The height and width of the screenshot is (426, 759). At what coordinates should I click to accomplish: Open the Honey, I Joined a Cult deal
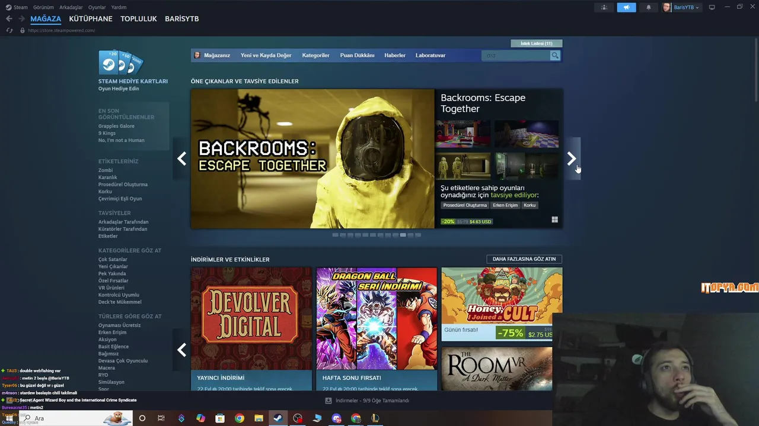[502, 304]
